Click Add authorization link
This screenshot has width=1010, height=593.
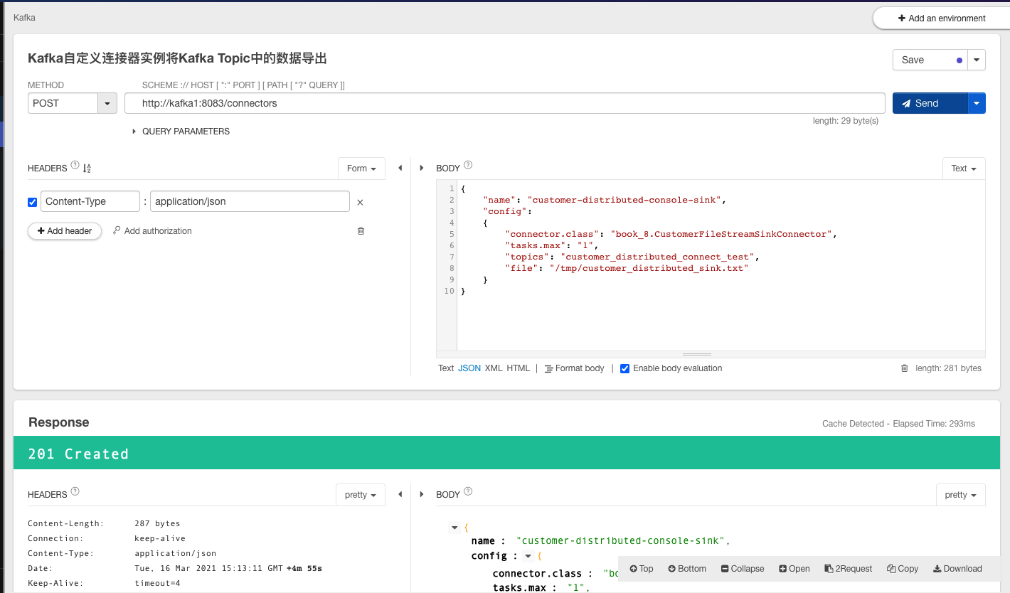[x=152, y=231]
